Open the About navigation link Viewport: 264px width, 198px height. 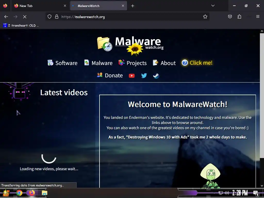pyautogui.click(x=168, y=63)
